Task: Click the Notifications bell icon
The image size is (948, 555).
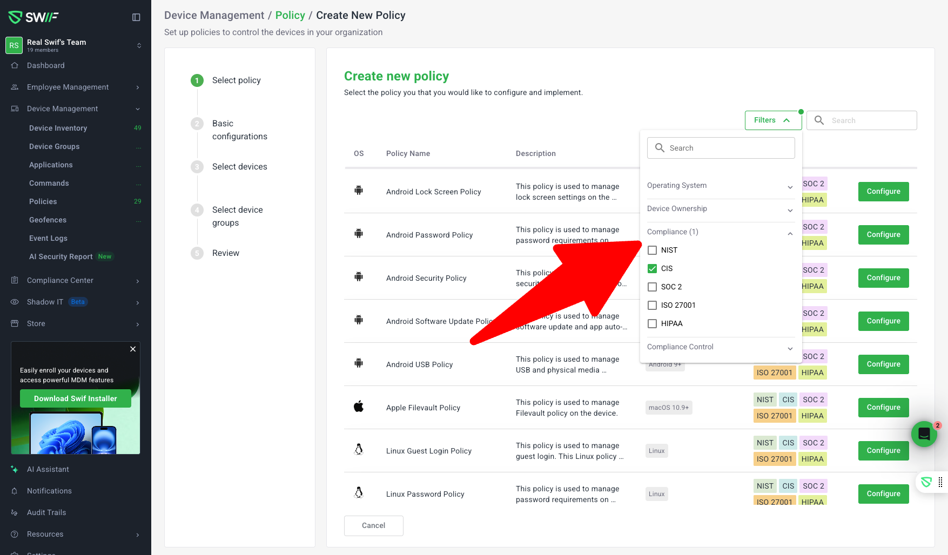Action: pos(15,491)
